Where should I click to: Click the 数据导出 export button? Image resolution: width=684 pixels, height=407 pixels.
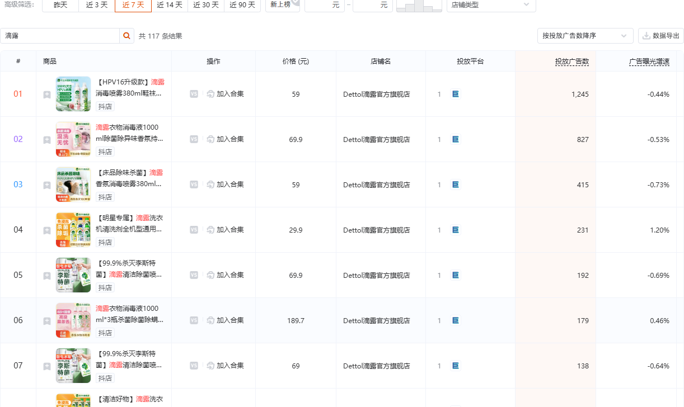(661, 36)
